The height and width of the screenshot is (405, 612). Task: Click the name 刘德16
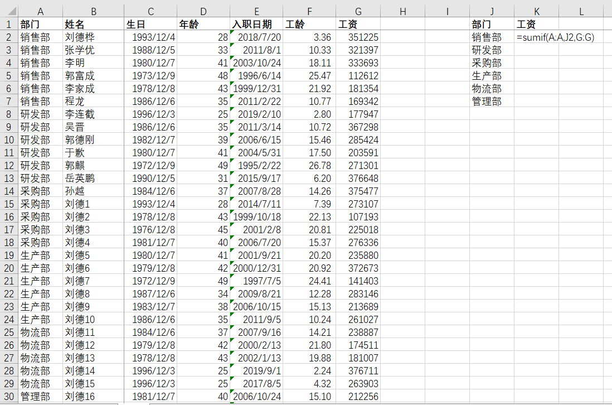pos(80,397)
